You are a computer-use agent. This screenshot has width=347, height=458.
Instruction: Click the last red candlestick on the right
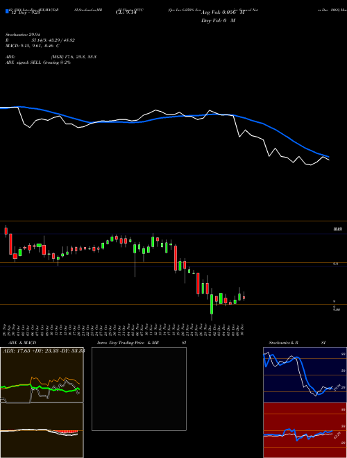[x=244, y=297]
